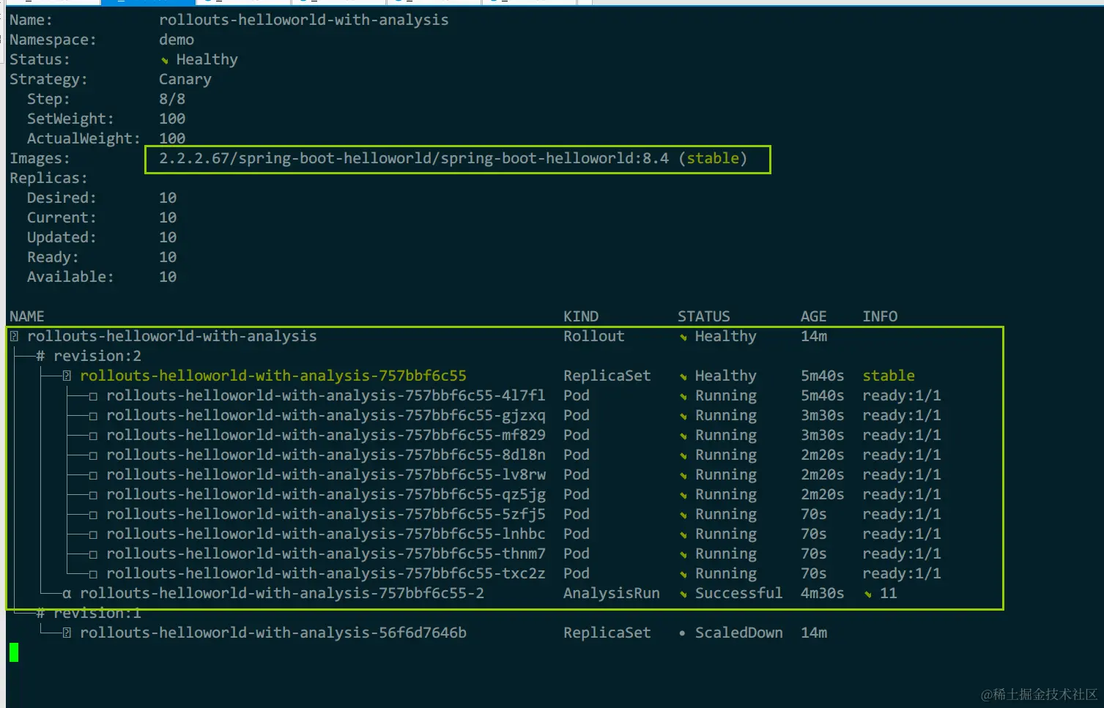
Task: Click the '(stable)' tag after the image
Action: coord(713,158)
